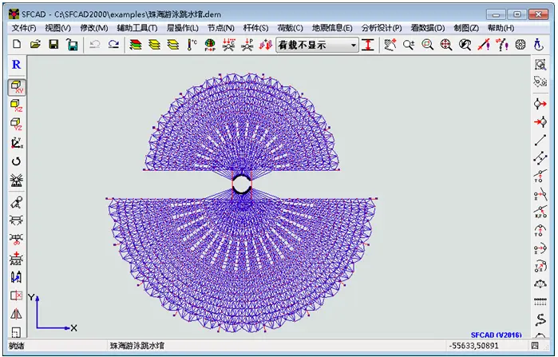Open the 杆件(S) menu

256,28
